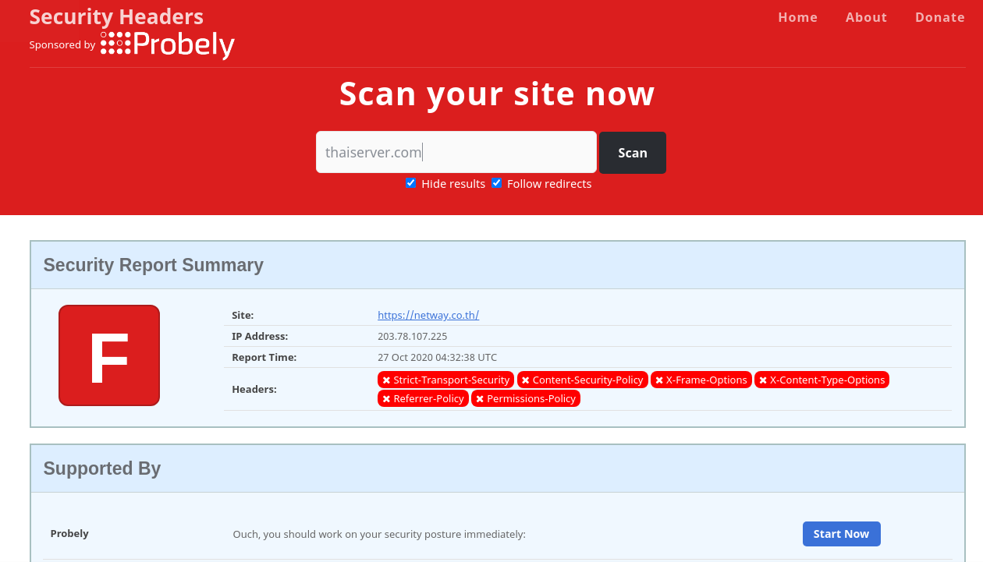Click the Security Report Summary heading
Image resolution: width=983 pixels, height=562 pixels.
point(154,265)
